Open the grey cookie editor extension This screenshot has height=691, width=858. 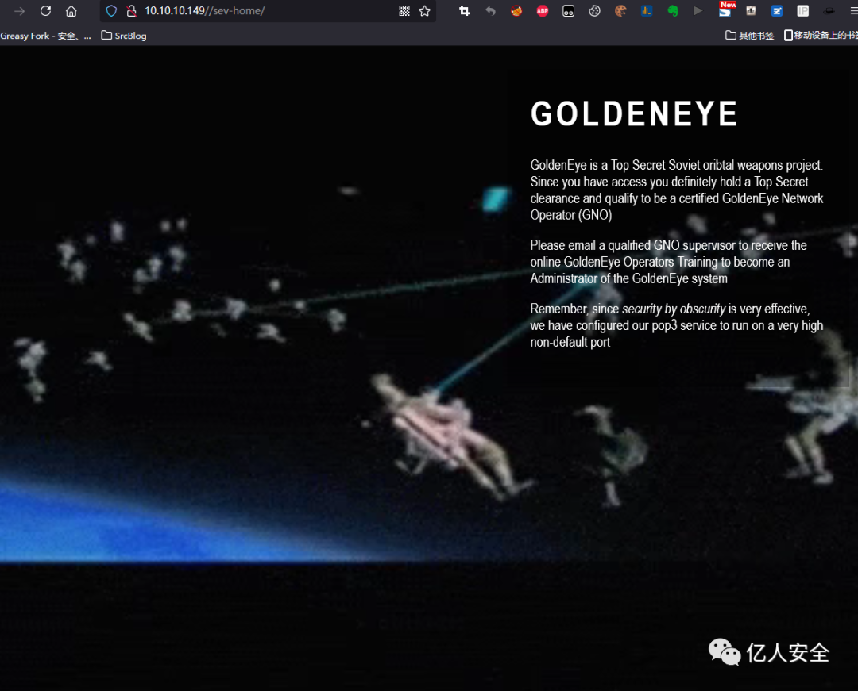595,11
